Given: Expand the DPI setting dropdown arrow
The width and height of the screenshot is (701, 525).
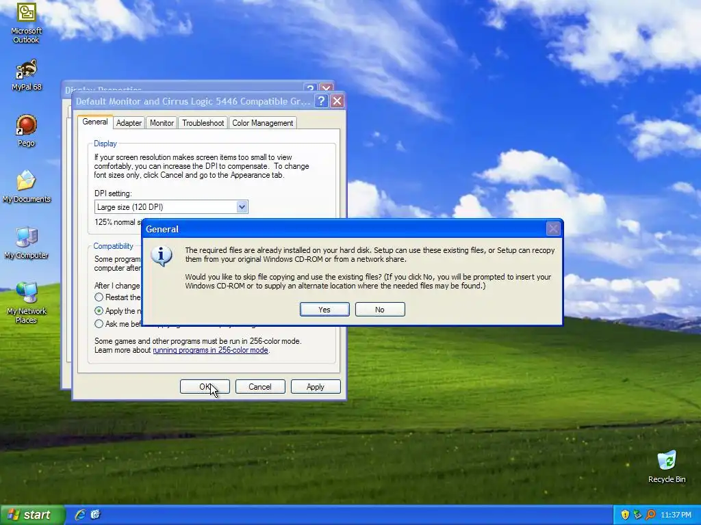Looking at the screenshot, I should click(242, 206).
